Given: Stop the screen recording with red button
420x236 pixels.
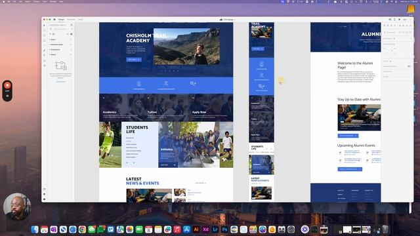Looking at the screenshot, I should click(x=7, y=86).
